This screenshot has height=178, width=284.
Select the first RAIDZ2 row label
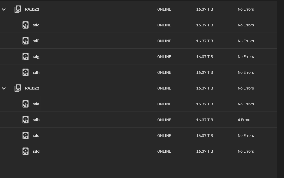pos(32,9)
